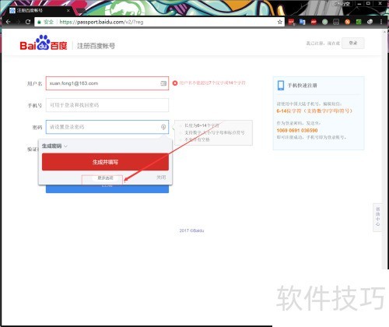Click the page vertical scrollbar
This screenshot has height=327, width=389.
click(x=384, y=149)
